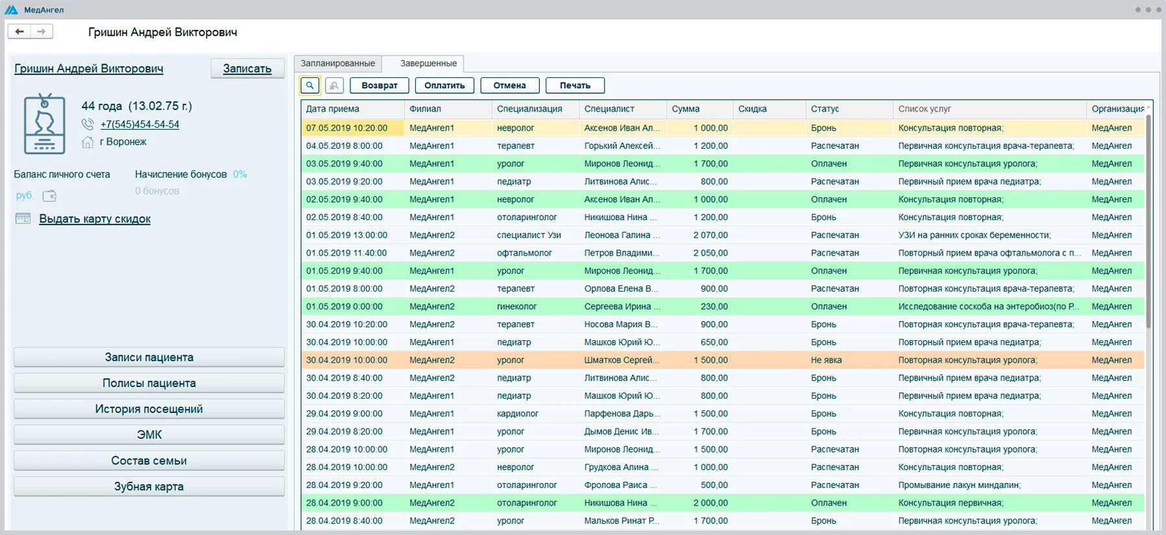Screen dimensions: 1166x535
Task: Click the patient ID card avatar icon
Action: [44, 123]
